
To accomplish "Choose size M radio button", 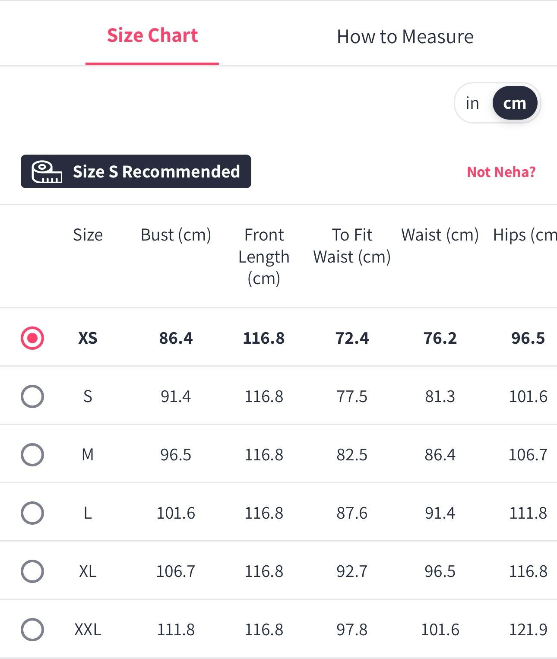I will pyautogui.click(x=32, y=455).
